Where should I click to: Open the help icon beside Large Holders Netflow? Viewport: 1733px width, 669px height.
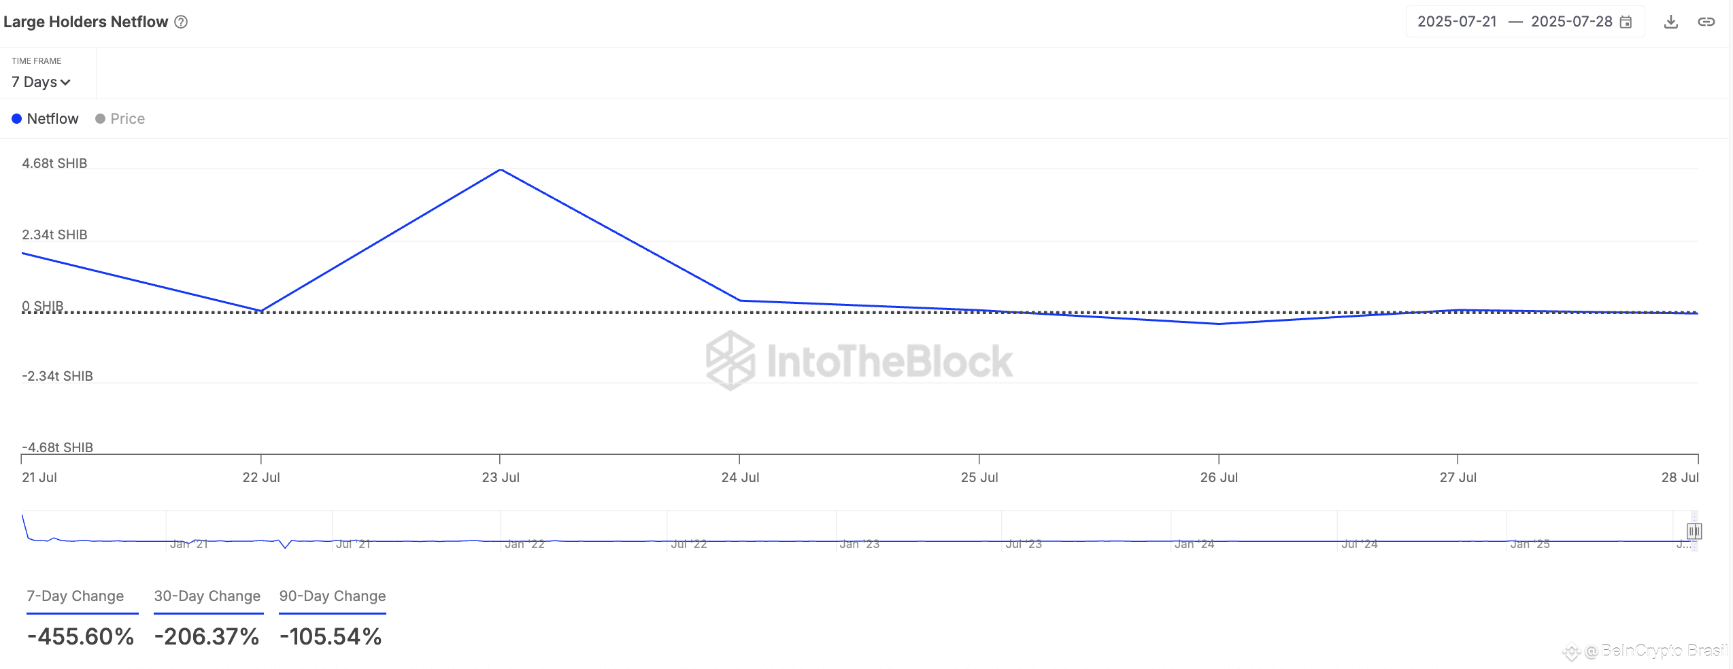click(181, 22)
